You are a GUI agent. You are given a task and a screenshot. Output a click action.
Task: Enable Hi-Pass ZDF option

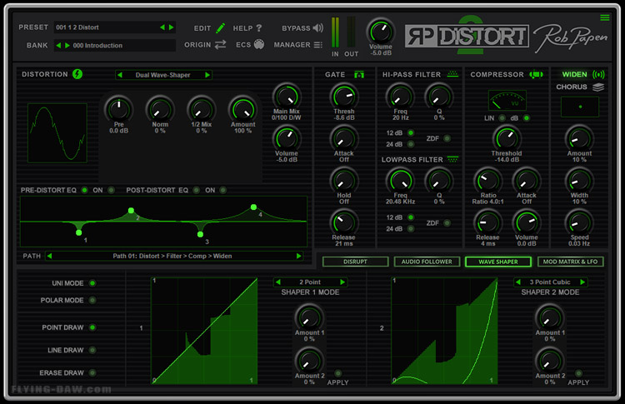pyautogui.click(x=447, y=138)
